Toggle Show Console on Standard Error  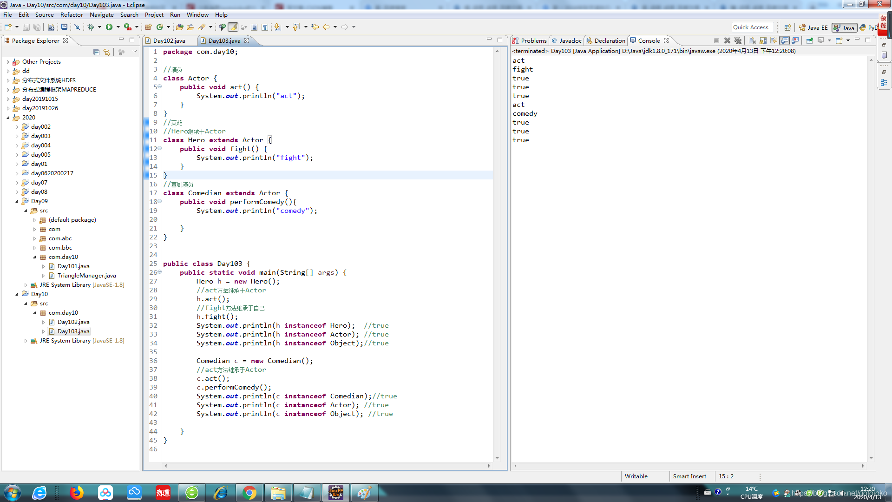coord(795,40)
